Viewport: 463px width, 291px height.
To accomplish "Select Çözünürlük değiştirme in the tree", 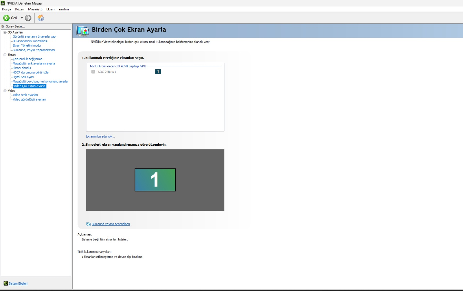I will pyautogui.click(x=27, y=59).
